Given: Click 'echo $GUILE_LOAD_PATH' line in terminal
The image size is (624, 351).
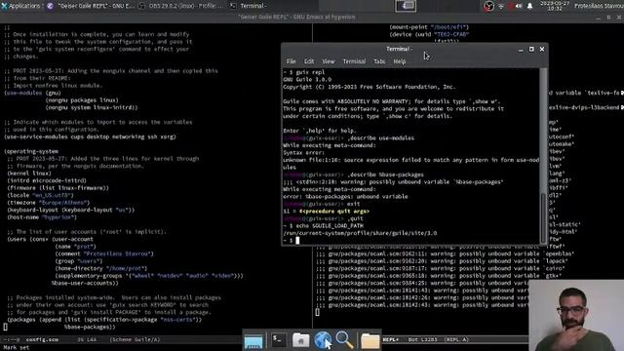Looking at the screenshot, I should tap(323, 225).
